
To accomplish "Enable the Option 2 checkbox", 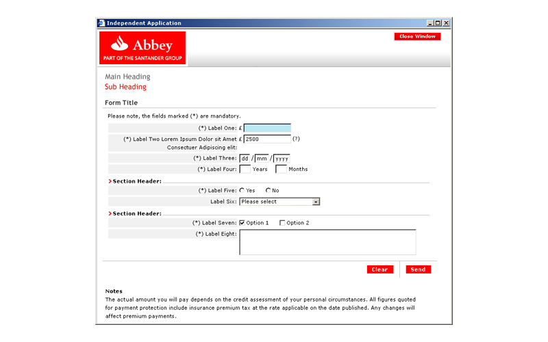I will coord(282,223).
